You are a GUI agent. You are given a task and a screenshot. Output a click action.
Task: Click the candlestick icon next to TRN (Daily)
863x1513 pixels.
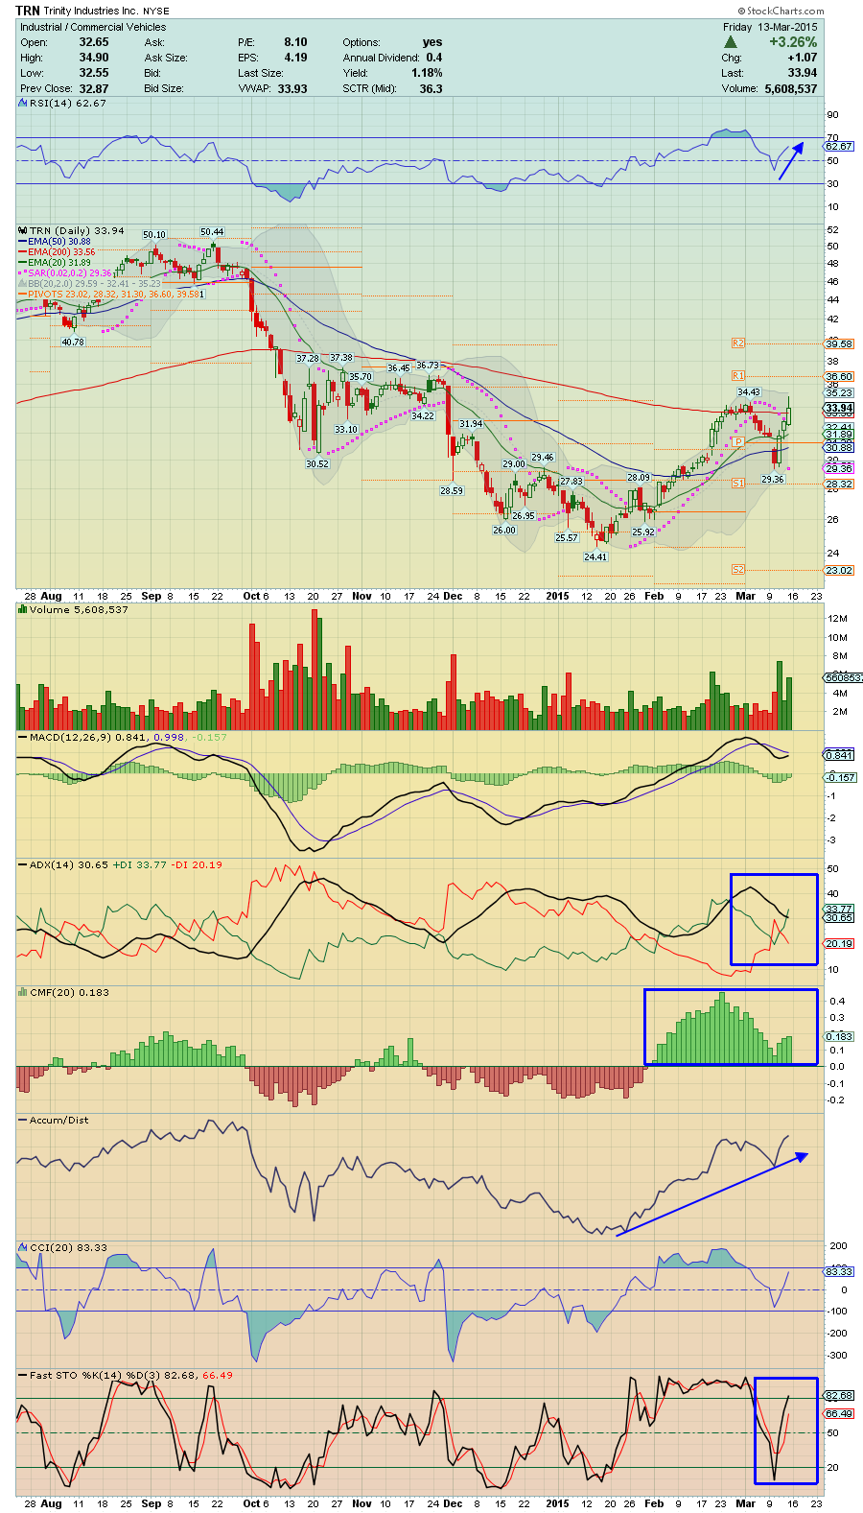coord(23,230)
